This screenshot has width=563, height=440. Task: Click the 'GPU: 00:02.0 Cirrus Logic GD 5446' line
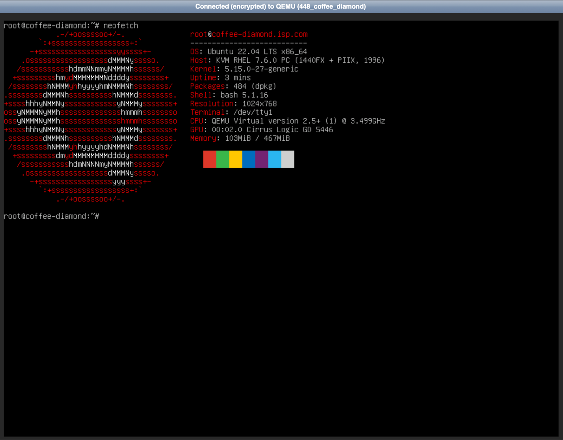pos(261,130)
